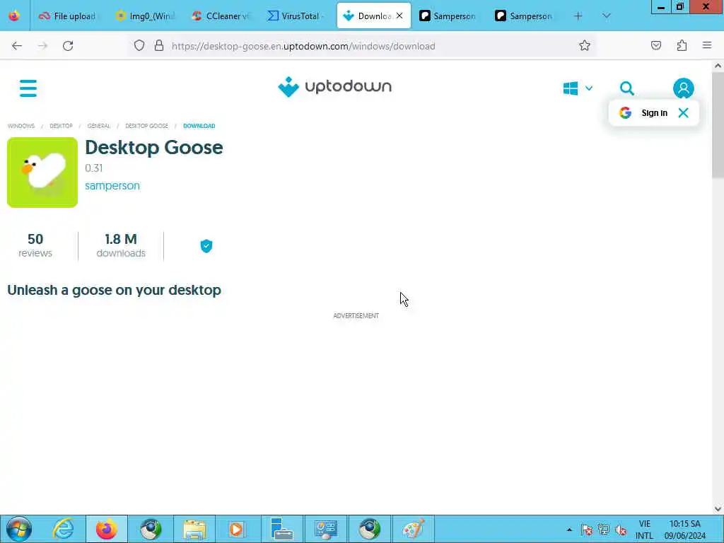
Task: Open the Windows Start menu
Action: tap(19, 529)
